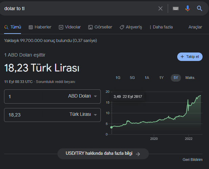Clear the search box with X icon
This screenshot has width=209, height=169.
click(161, 8)
